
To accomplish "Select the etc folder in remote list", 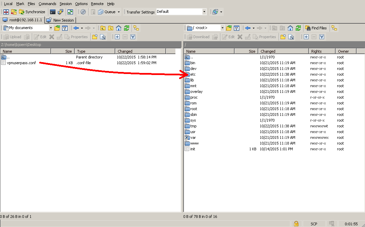I will 193,74.
